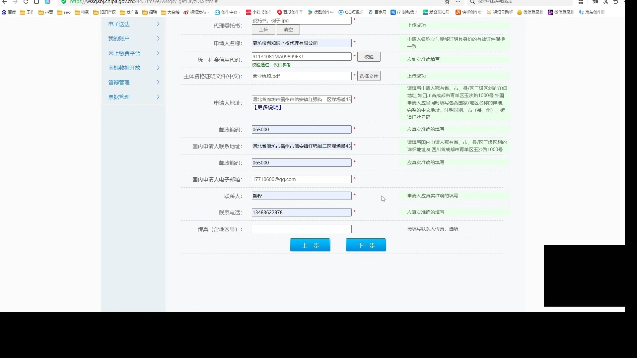Go to the browser home page

pyautogui.click(x=36, y=2)
